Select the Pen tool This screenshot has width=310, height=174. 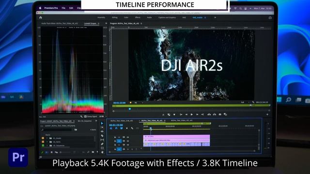[102, 144]
